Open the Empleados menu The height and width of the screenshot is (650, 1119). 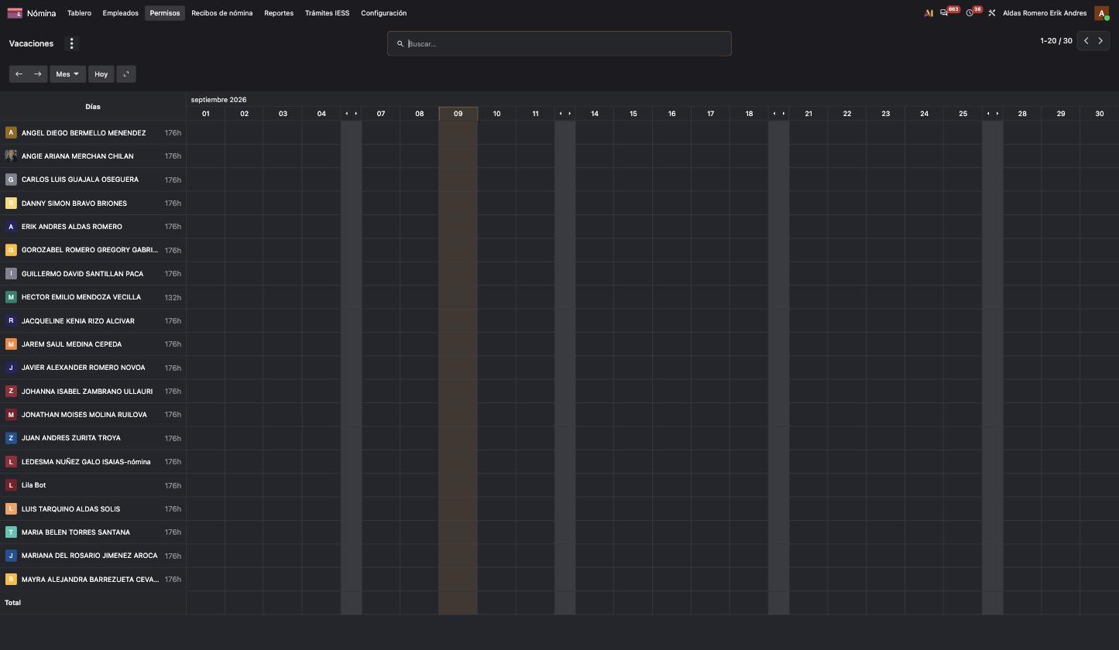pyautogui.click(x=120, y=13)
